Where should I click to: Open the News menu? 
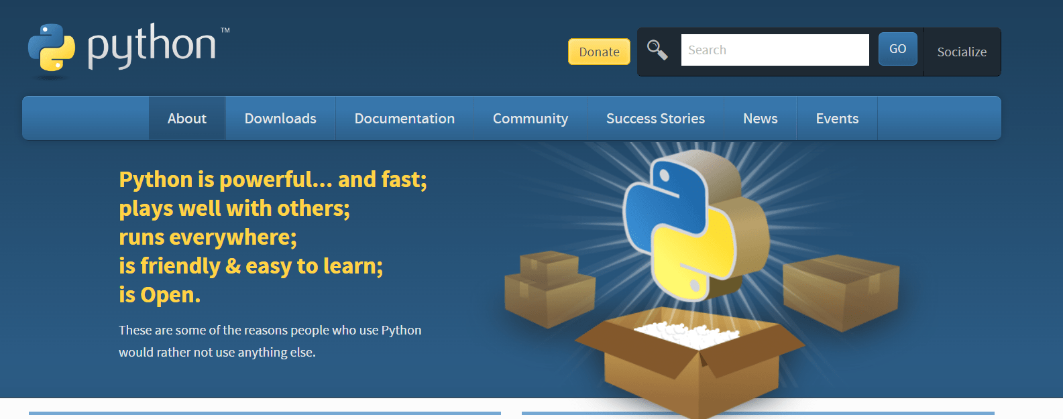tap(761, 119)
